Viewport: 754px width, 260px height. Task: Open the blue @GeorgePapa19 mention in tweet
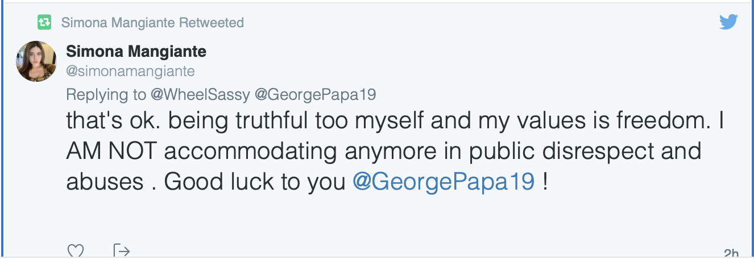pos(444,181)
